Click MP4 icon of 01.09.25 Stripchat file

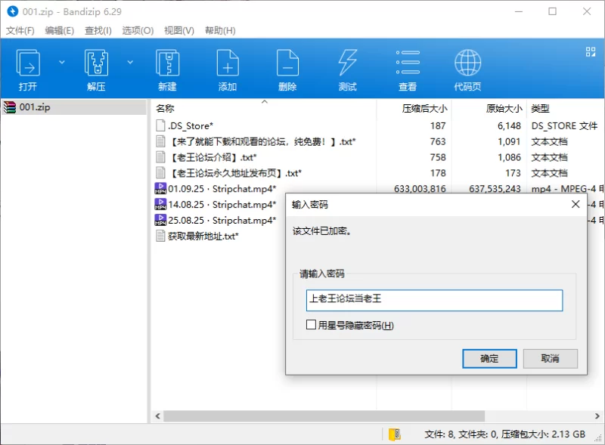pyautogui.click(x=160, y=189)
